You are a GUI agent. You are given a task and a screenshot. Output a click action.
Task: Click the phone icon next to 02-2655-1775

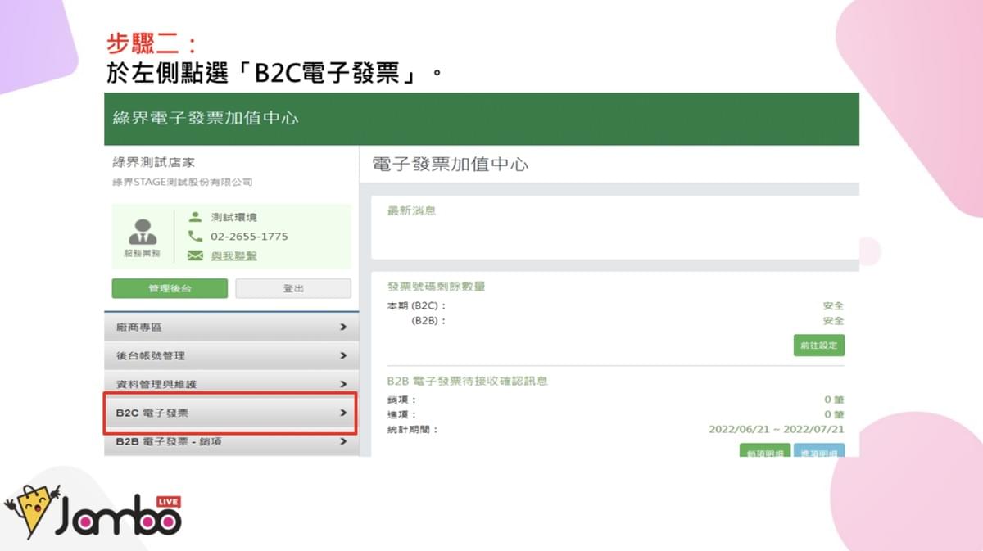coord(195,236)
